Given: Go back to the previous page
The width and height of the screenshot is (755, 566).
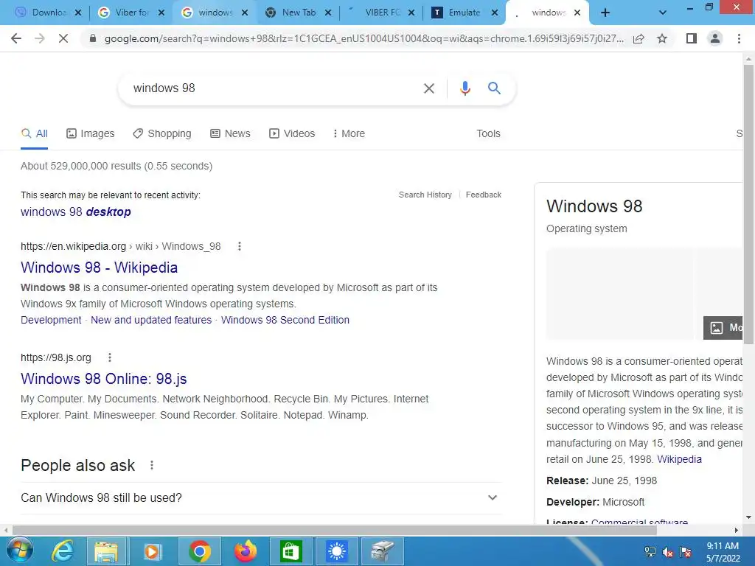Looking at the screenshot, I should coord(16,38).
